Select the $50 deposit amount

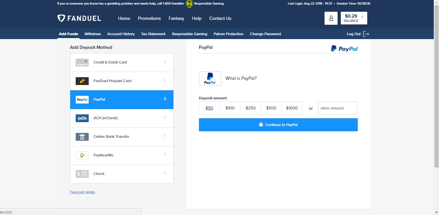pyautogui.click(x=209, y=108)
